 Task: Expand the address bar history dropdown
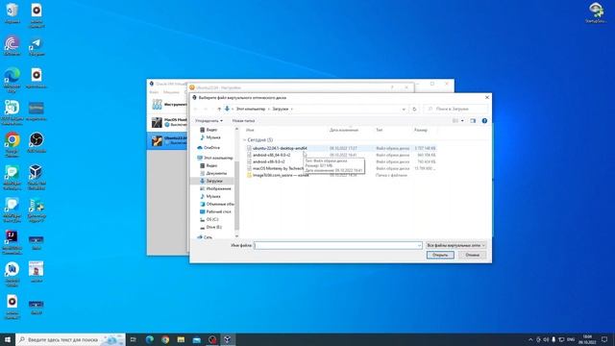[404, 109]
